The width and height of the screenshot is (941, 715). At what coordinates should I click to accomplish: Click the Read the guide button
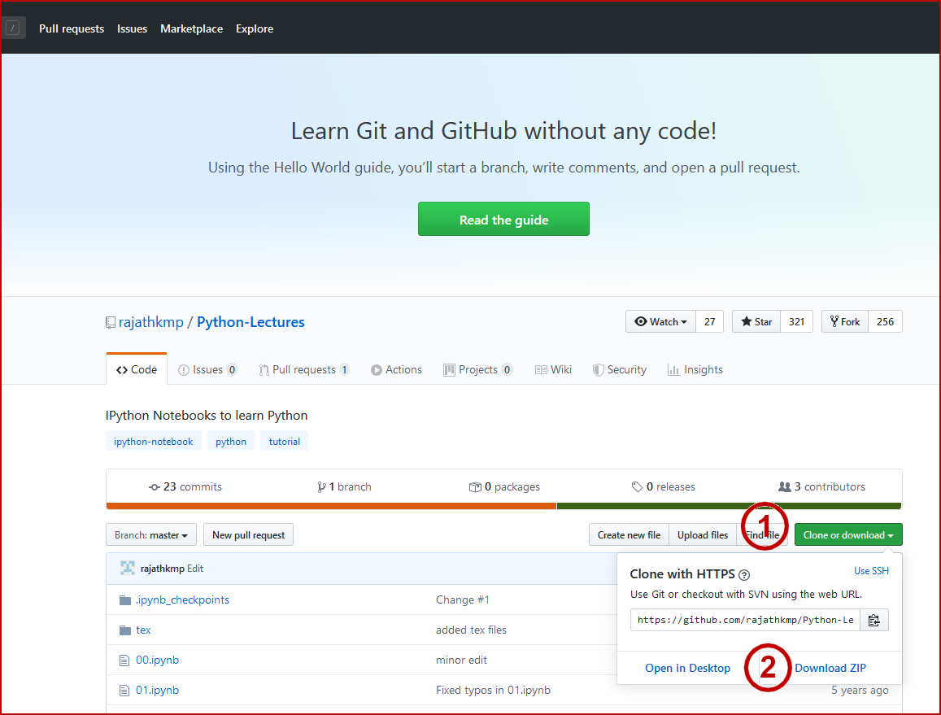point(503,219)
